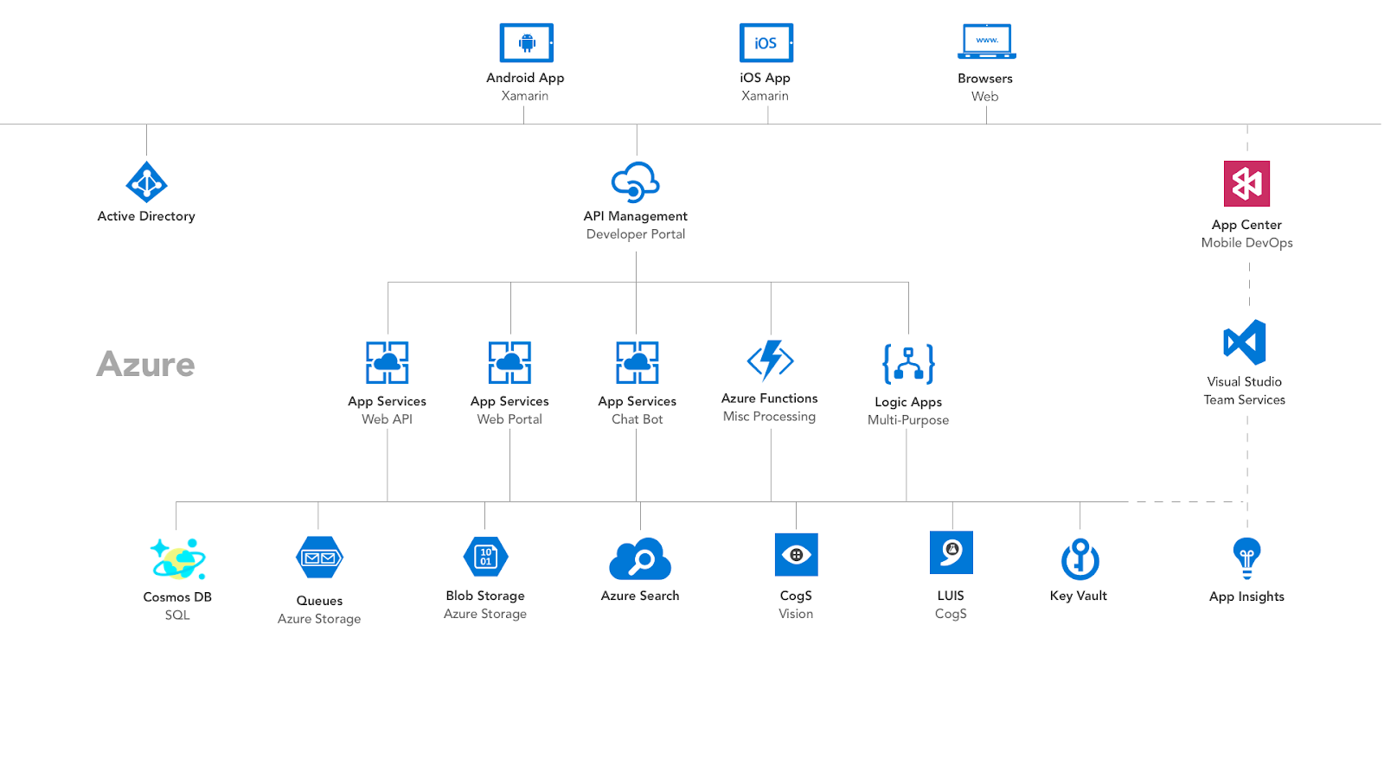Open the LUIS CogS icon
The image size is (1384, 778).
[x=951, y=552]
